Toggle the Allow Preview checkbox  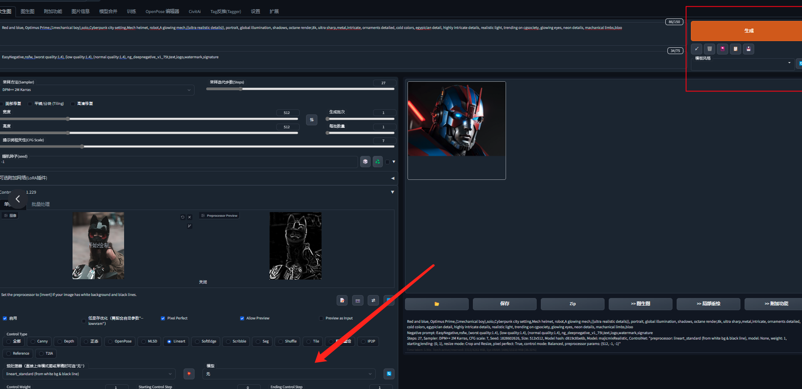[242, 319]
